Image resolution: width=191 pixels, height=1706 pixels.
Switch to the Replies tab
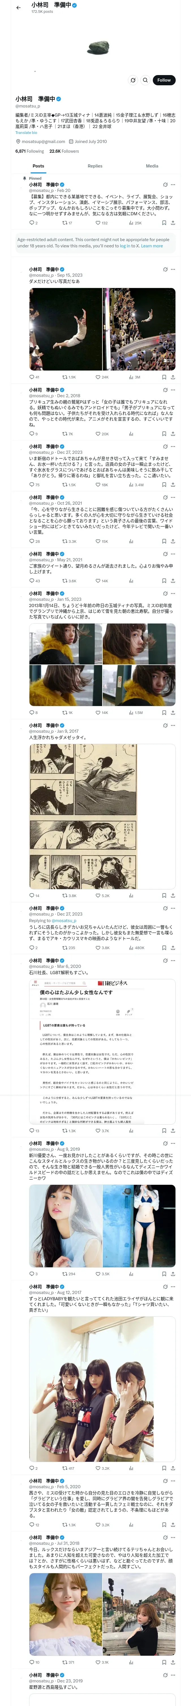tap(95, 166)
